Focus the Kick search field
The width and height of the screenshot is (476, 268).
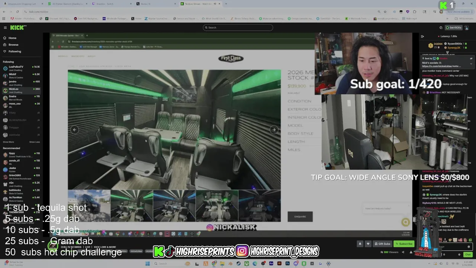pos(238,28)
